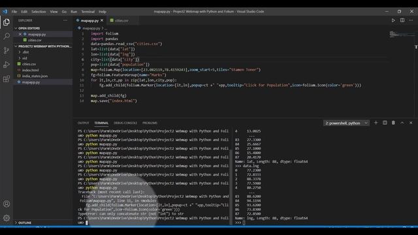Open the Run menu
The width and height of the screenshot is (418, 235).
click(x=74, y=12)
